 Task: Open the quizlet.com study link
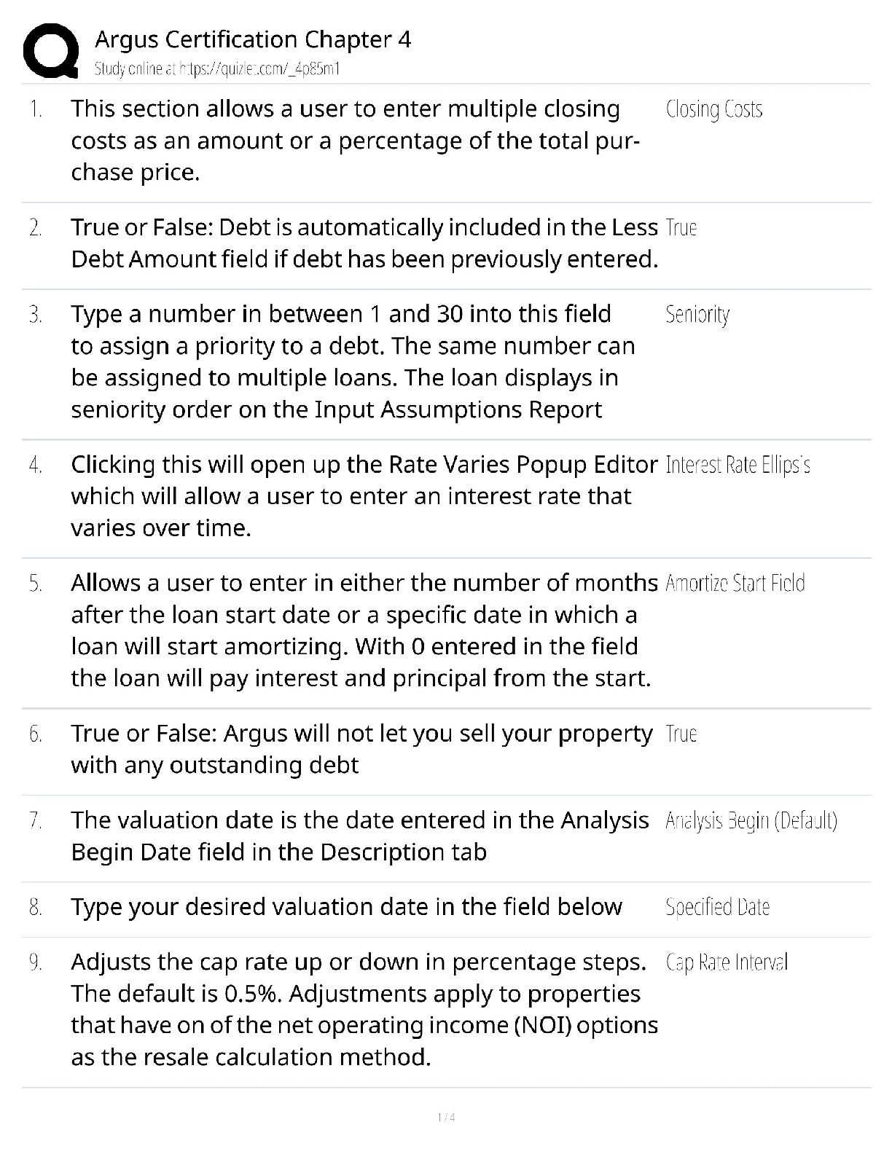click(x=217, y=69)
